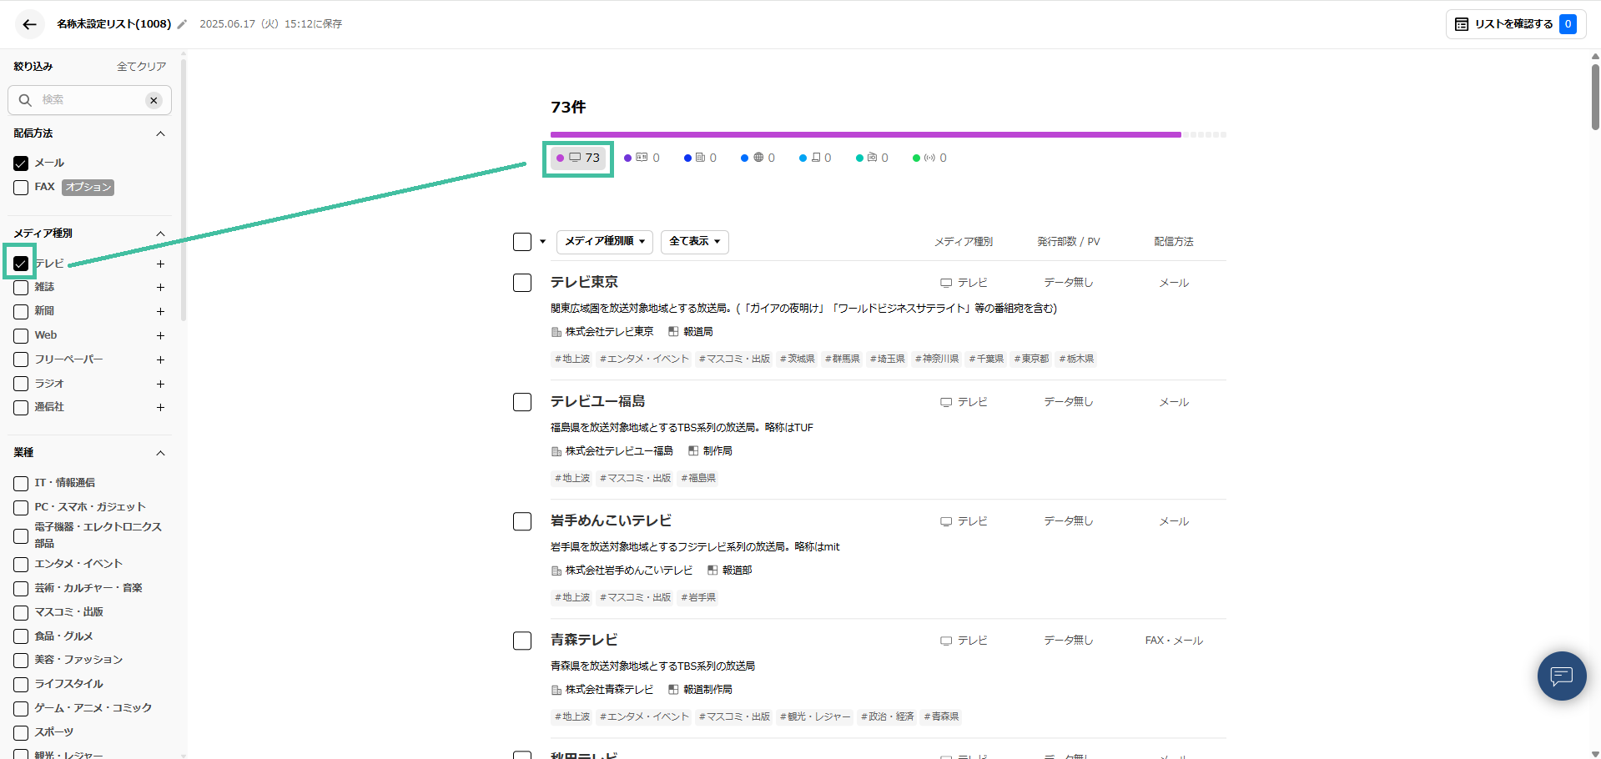This screenshot has width=1601, height=759.
Task: Open the chat support bubble
Action: point(1561,676)
